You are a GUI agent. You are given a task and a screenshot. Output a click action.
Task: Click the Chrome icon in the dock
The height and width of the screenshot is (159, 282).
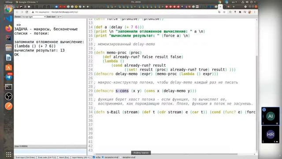(x=8, y=9)
